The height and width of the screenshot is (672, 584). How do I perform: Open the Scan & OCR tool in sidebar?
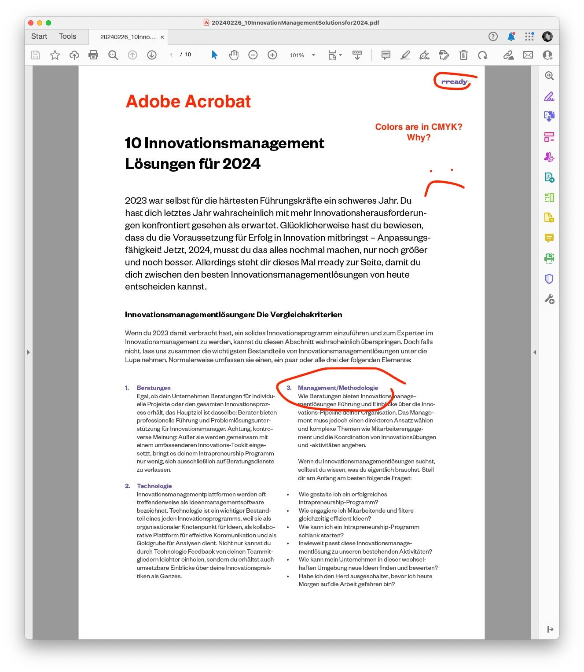point(549,258)
